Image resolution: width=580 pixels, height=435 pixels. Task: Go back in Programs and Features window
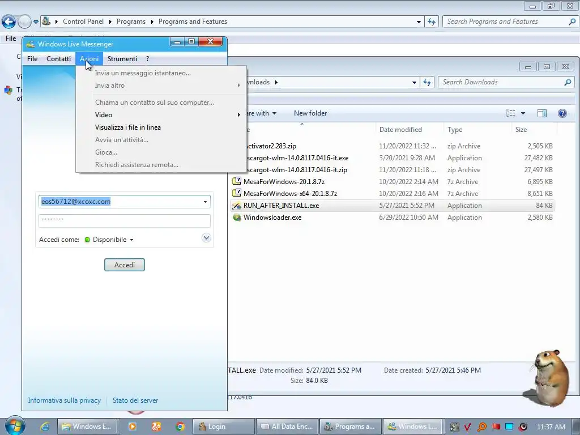9,22
